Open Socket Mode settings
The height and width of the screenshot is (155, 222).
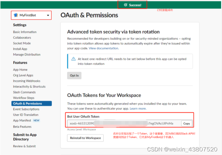[22, 43]
